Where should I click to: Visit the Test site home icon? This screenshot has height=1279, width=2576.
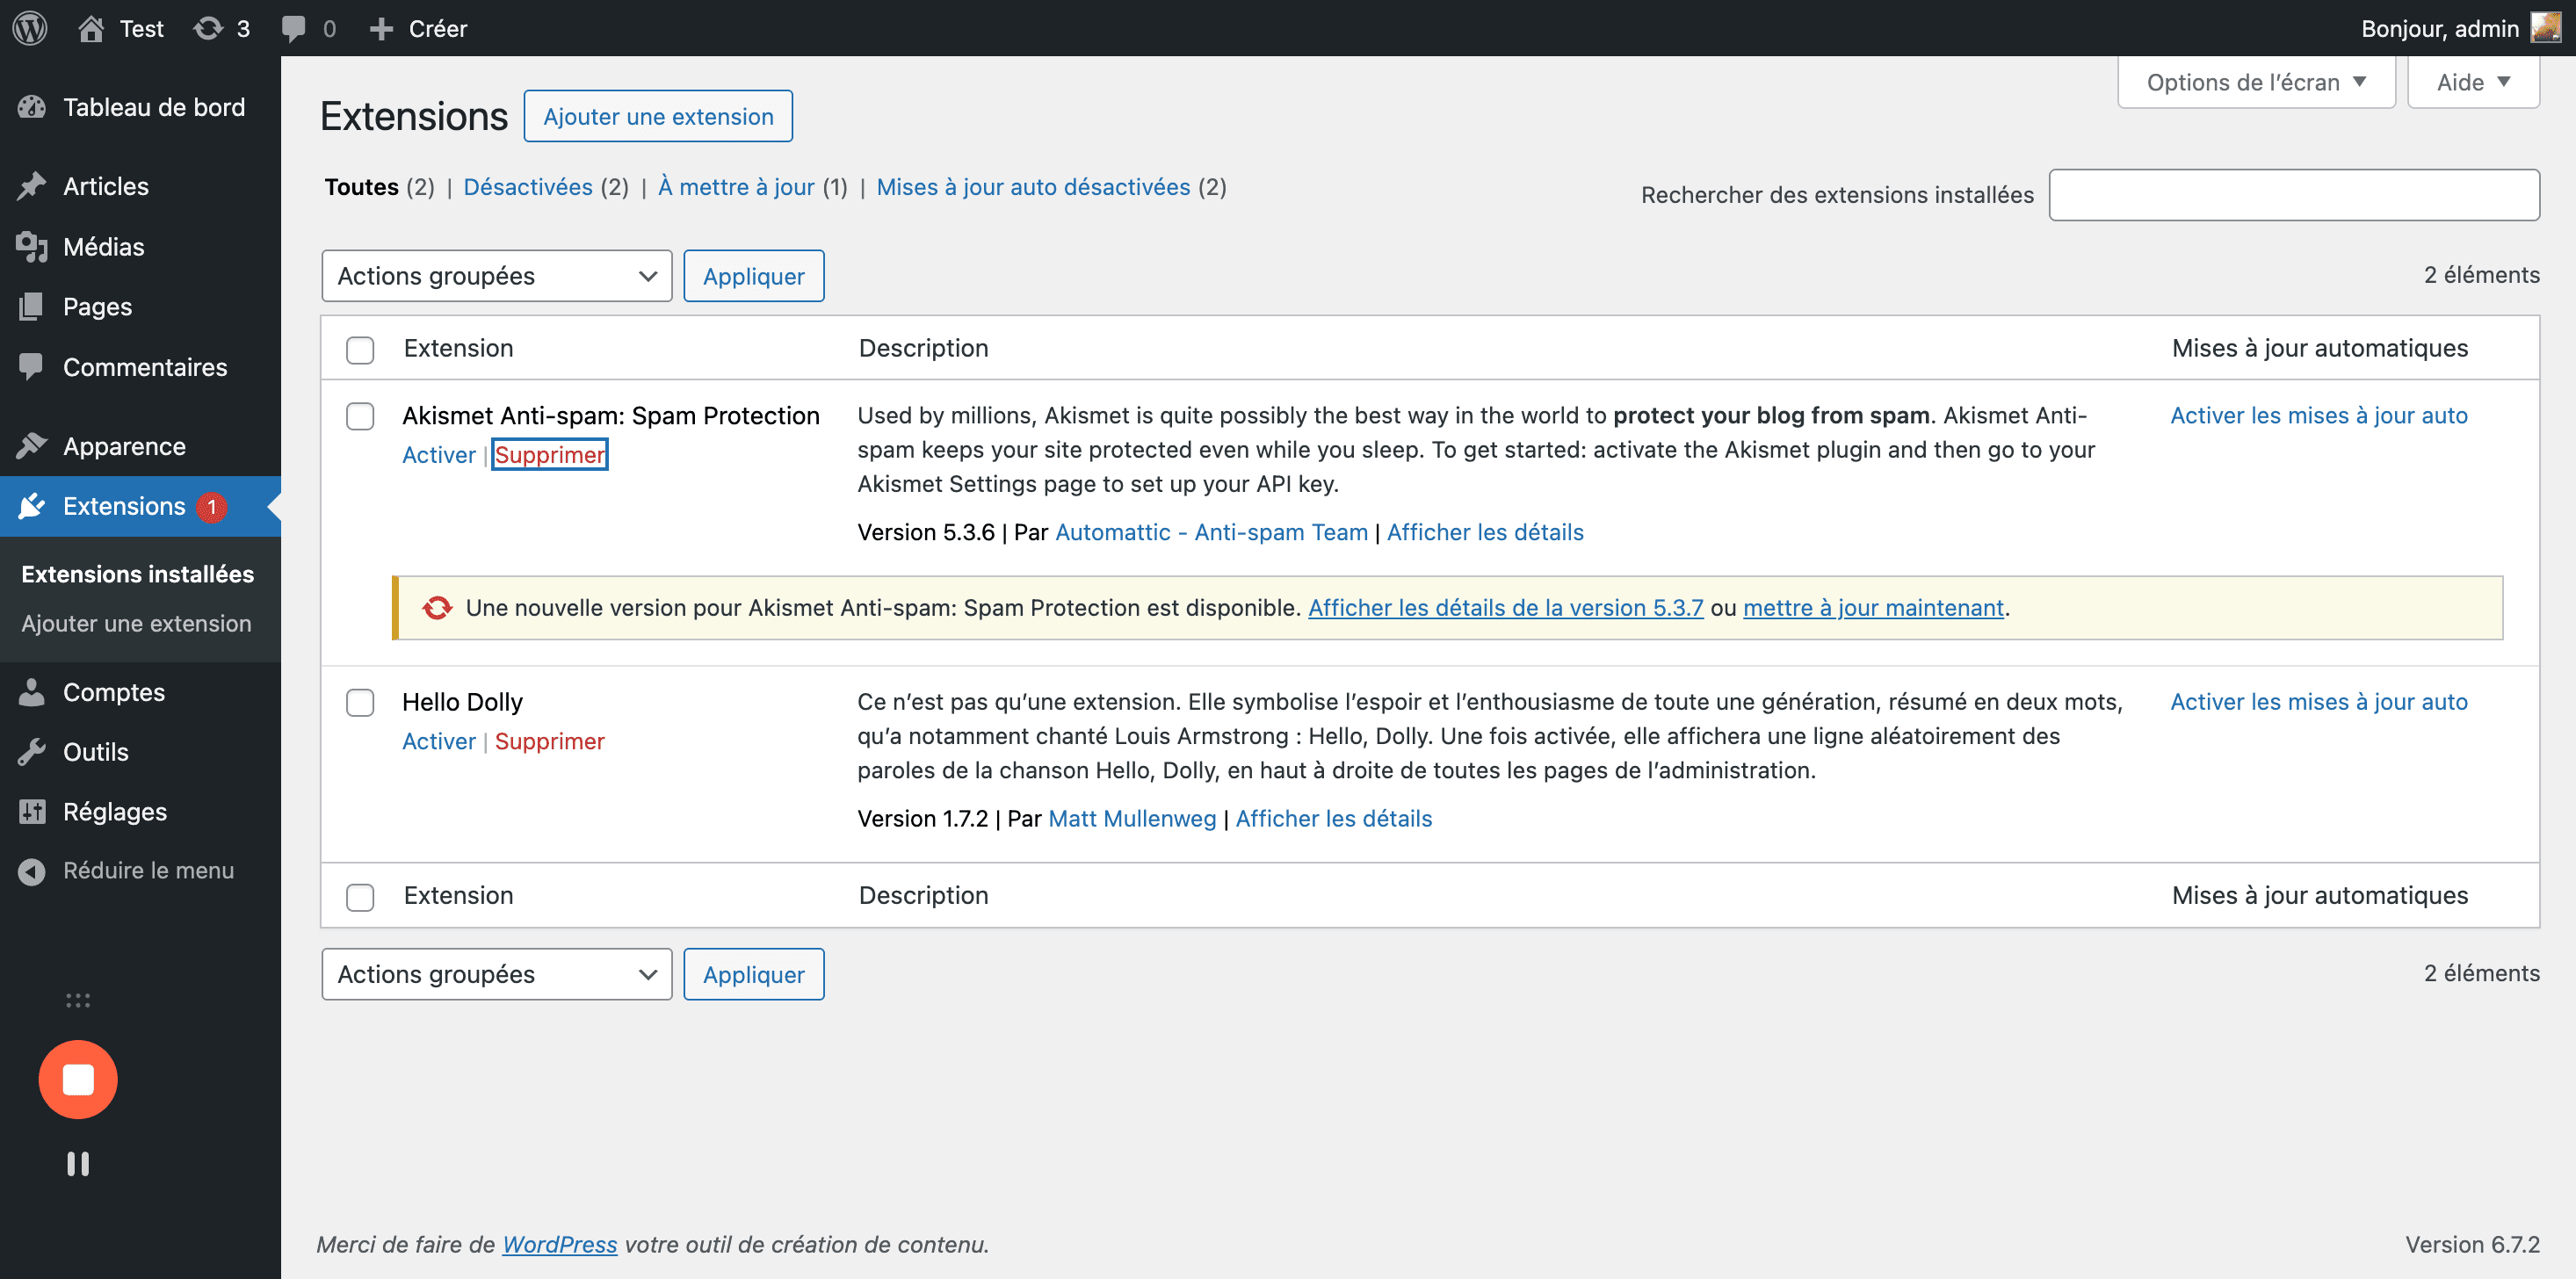click(x=91, y=28)
